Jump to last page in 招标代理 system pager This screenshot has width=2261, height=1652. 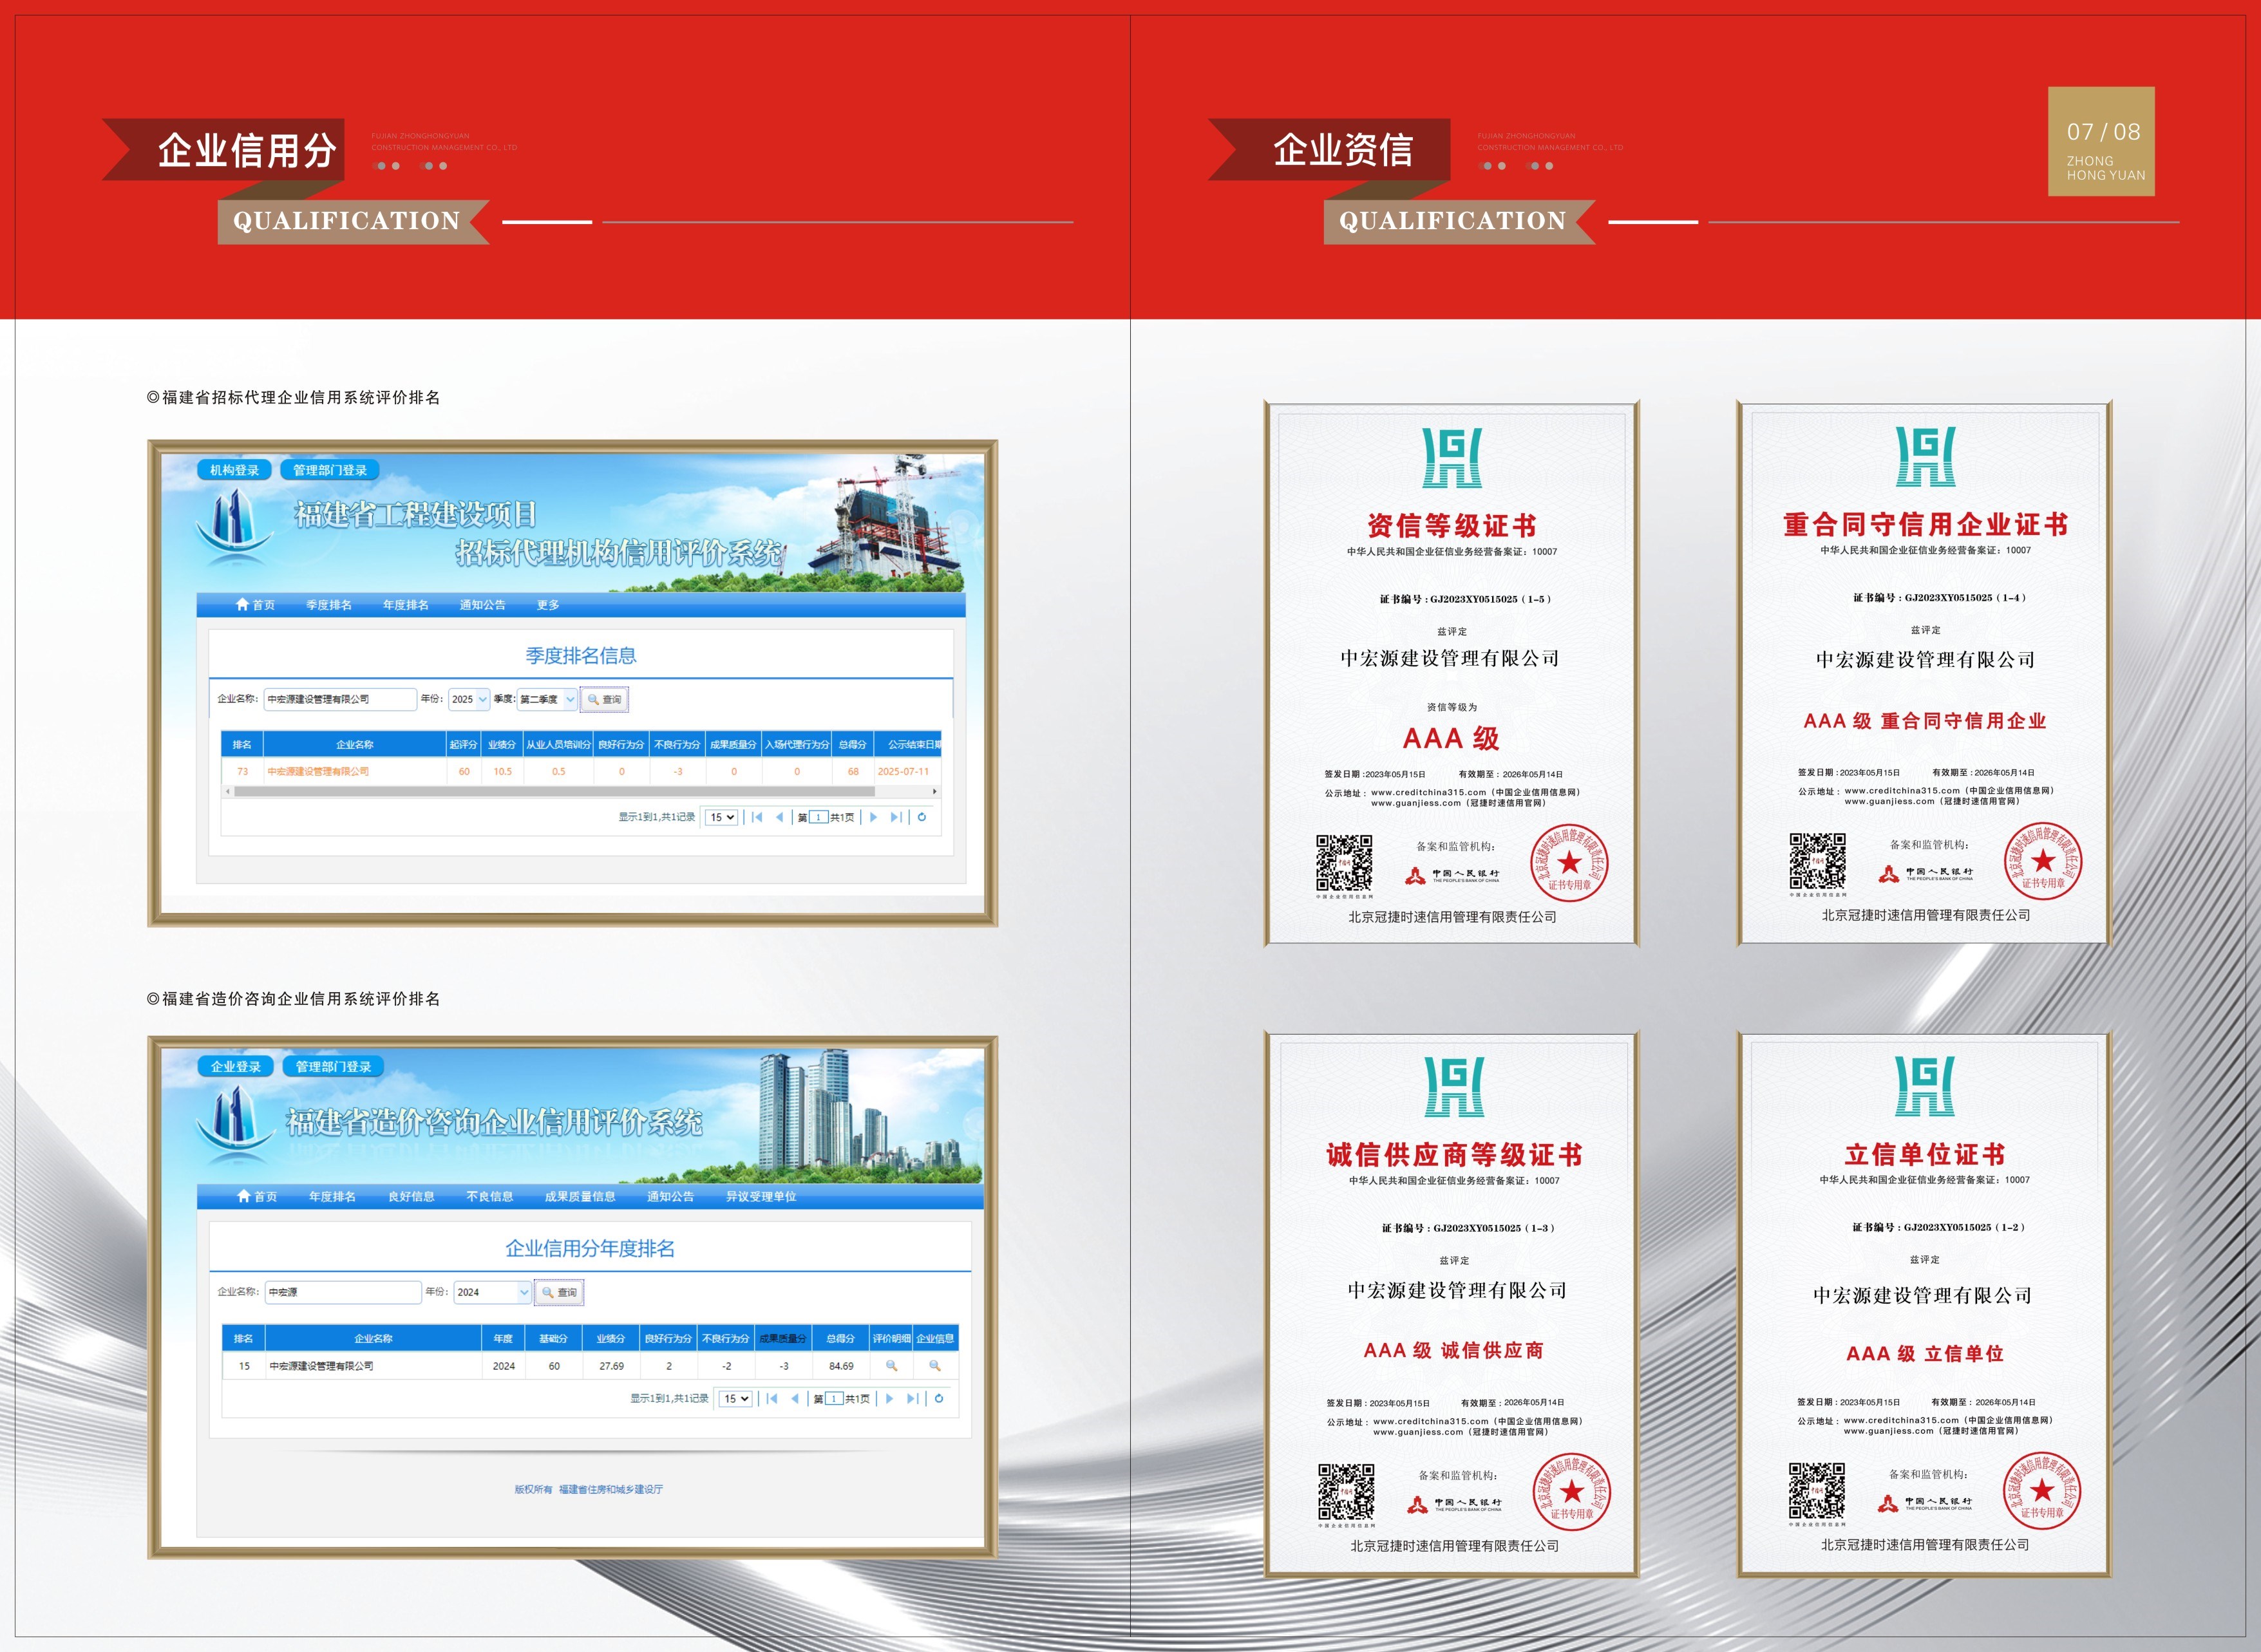pos(896,817)
